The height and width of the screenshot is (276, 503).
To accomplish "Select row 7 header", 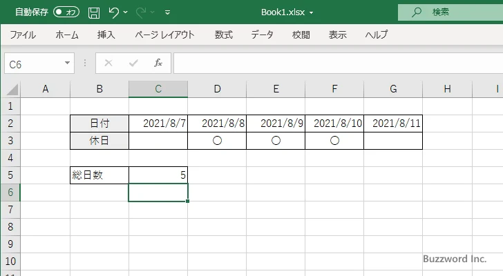I will tap(10, 210).
